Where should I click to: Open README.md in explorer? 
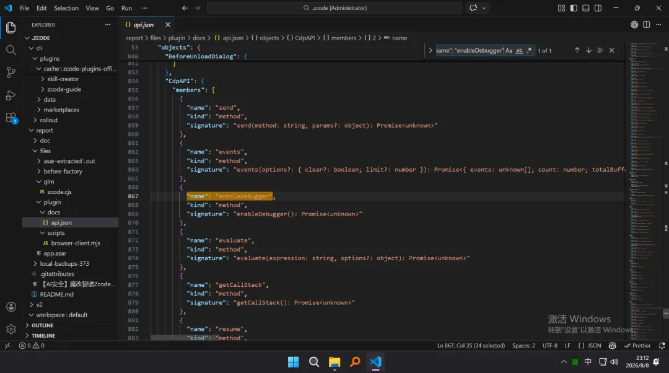71,294
